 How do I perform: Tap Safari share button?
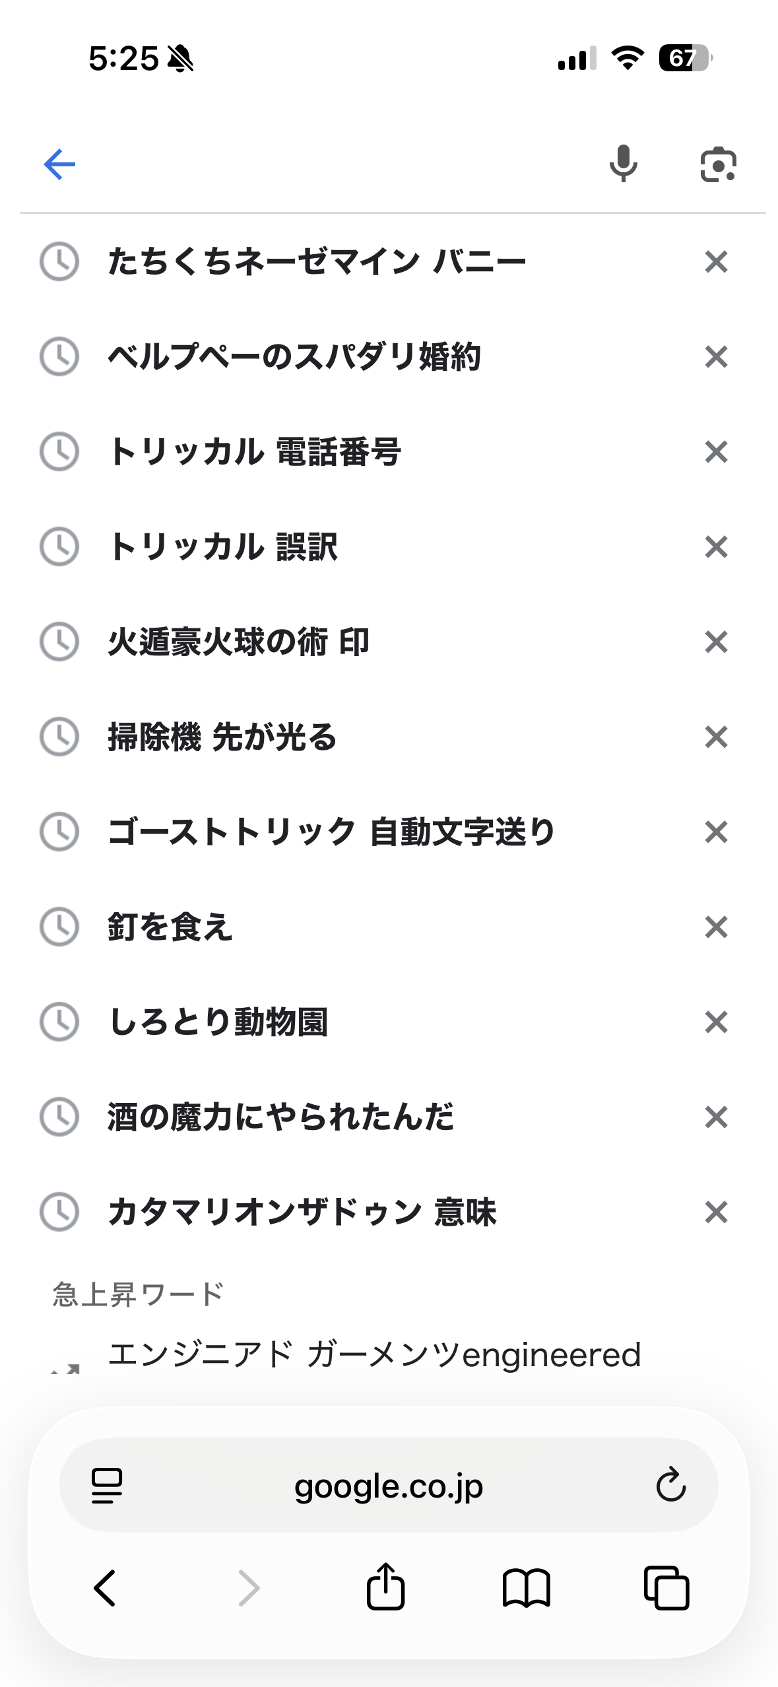385,1587
